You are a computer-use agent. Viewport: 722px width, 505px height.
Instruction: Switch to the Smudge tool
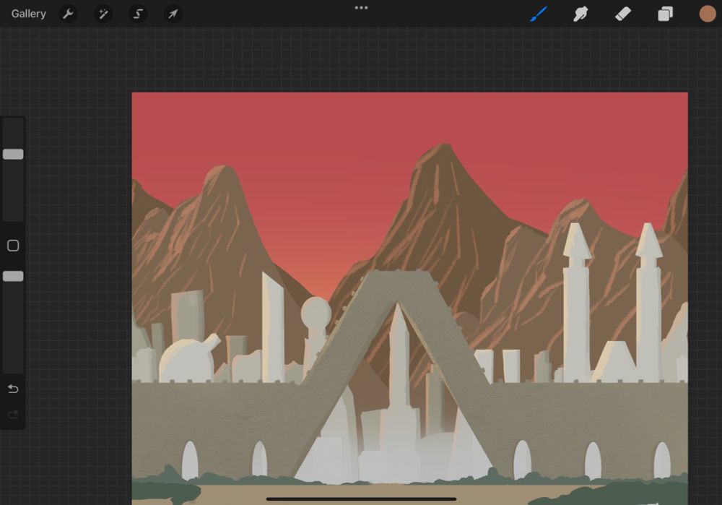580,14
